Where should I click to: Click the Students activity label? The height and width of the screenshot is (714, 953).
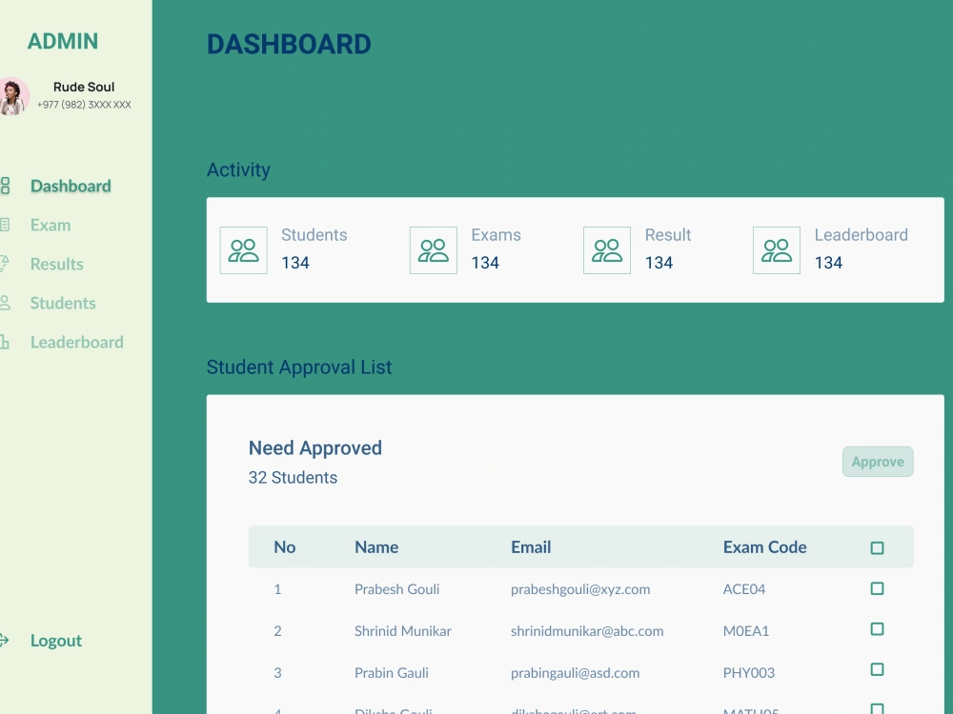pos(314,235)
